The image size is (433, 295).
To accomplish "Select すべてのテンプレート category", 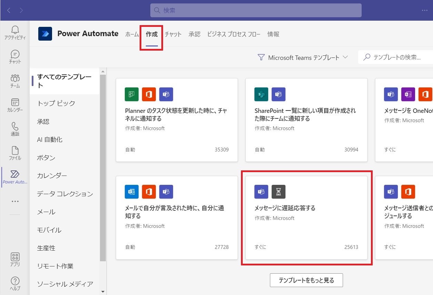I will coord(65,81).
